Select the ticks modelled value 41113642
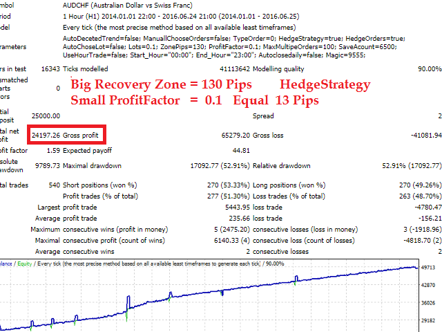 click(x=235, y=69)
